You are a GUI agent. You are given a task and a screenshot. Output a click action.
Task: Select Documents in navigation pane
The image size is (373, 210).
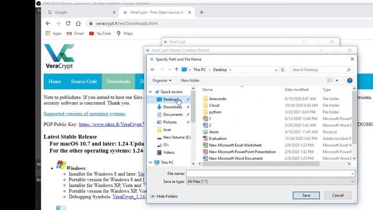[173, 114]
